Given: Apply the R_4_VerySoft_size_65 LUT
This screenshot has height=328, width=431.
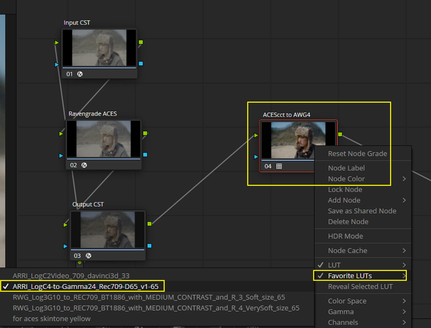Looking at the screenshot, I should tap(157, 308).
